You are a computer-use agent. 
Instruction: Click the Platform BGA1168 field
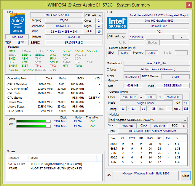click(x=74, y=37)
